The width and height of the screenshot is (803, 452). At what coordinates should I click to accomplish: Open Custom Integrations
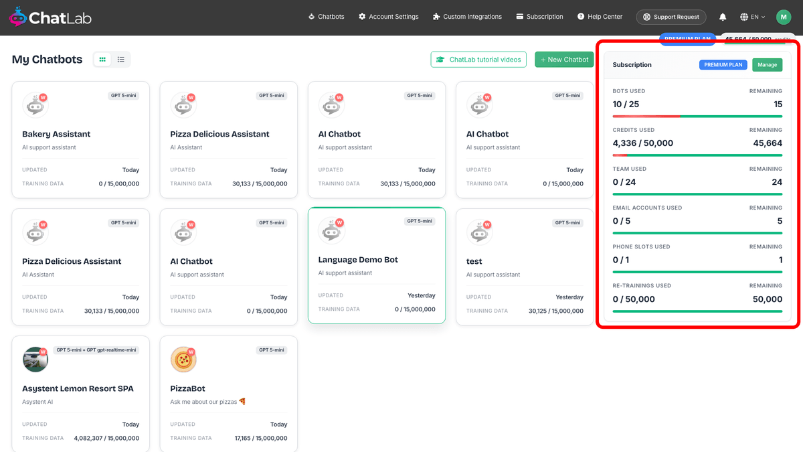pos(467,17)
